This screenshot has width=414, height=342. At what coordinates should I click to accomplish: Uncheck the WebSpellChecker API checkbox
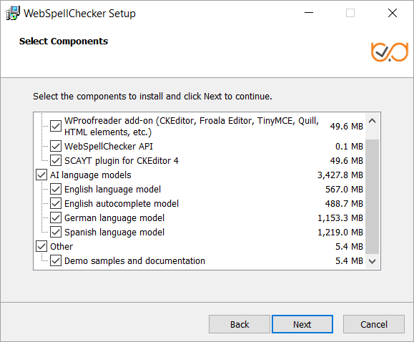[56, 146]
